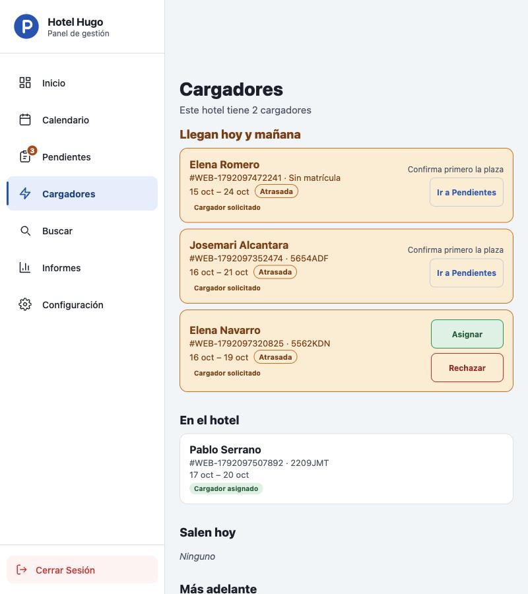
Task: Click Josemari Alcantara's Atrasada badge
Action: (x=275, y=272)
